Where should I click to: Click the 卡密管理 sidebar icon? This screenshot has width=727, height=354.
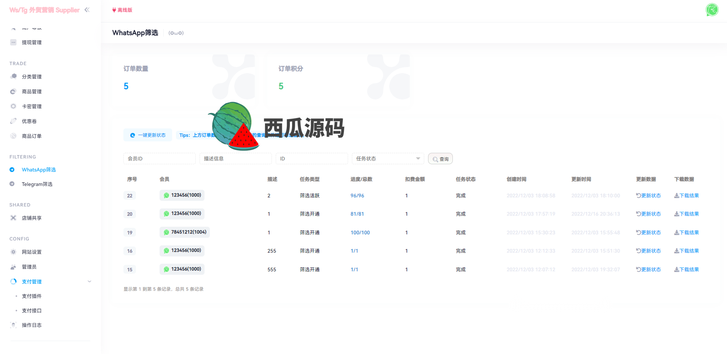pyautogui.click(x=13, y=106)
